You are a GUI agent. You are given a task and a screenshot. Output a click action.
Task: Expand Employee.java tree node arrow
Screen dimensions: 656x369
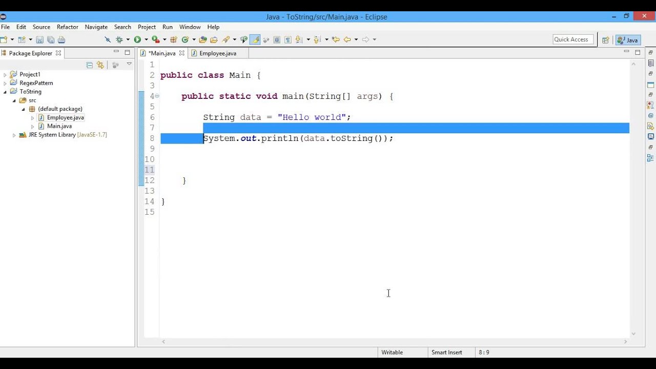pyautogui.click(x=32, y=118)
